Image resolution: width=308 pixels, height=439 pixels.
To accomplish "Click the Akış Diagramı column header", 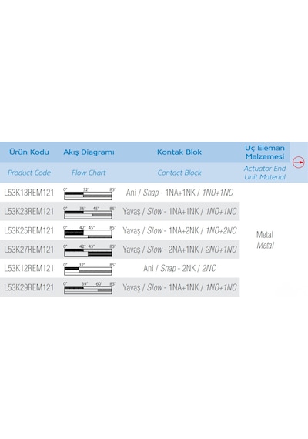I will tap(89, 152).
